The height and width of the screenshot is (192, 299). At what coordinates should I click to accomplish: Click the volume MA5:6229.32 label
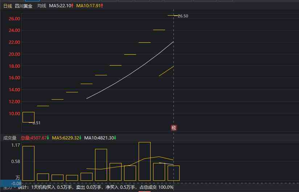pos(66,138)
